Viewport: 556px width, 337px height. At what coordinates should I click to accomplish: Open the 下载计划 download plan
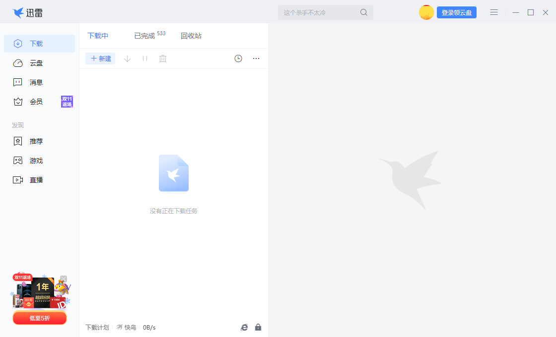click(97, 327)
